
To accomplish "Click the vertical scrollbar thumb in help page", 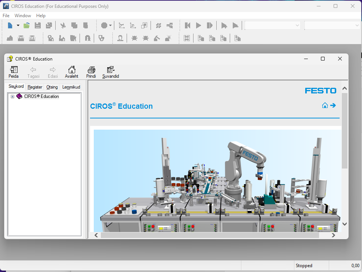I will pyautogui.click(x=344, y=131).
